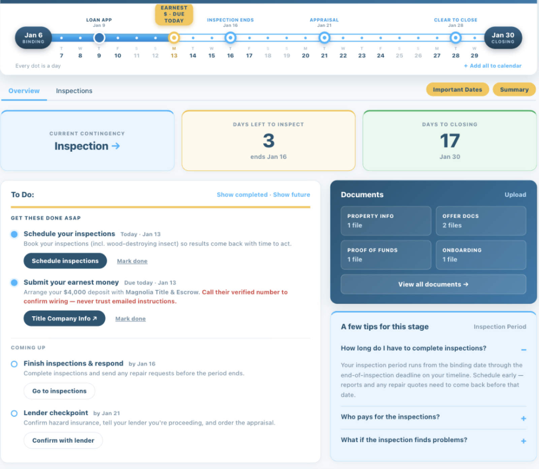The image size is (539, 469).
Task: Click the Jan 30 Closing timeline endpoint
Action: [x=503, y=38]
